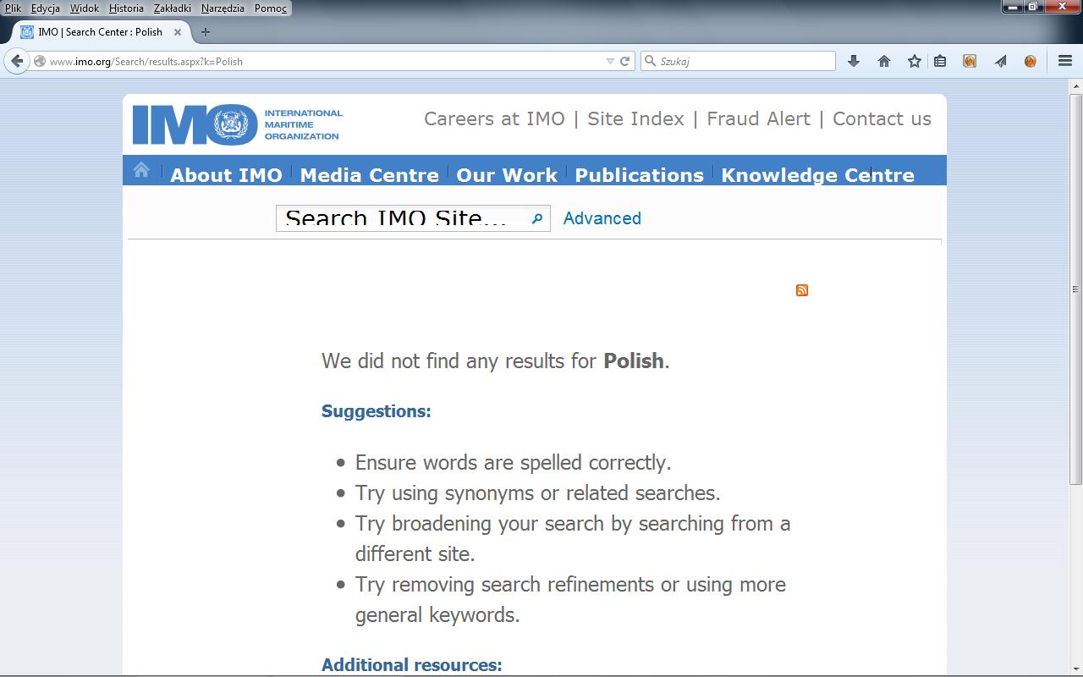Follow the Contact us link
The height and width of the screenshot is (677, 1083).
(882, 118)
